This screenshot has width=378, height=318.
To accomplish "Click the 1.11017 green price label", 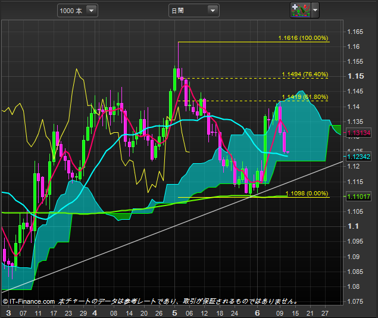I will coord(358,197).
